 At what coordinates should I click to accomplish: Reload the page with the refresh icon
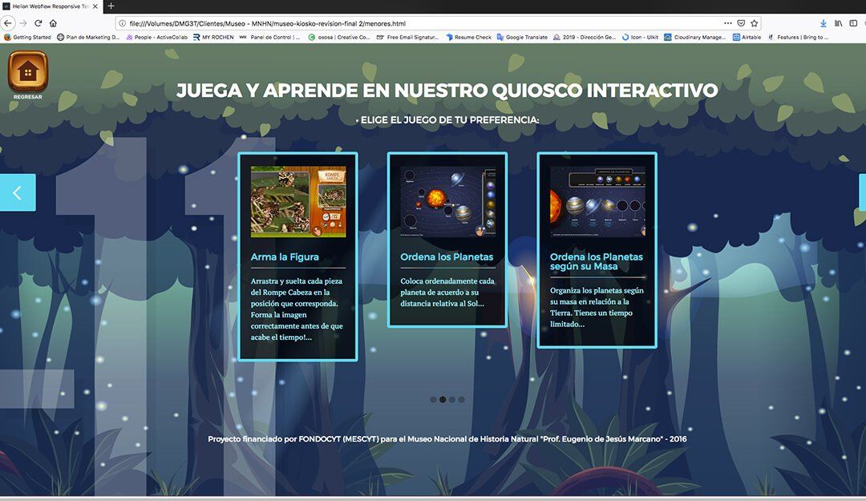(38, 23)
